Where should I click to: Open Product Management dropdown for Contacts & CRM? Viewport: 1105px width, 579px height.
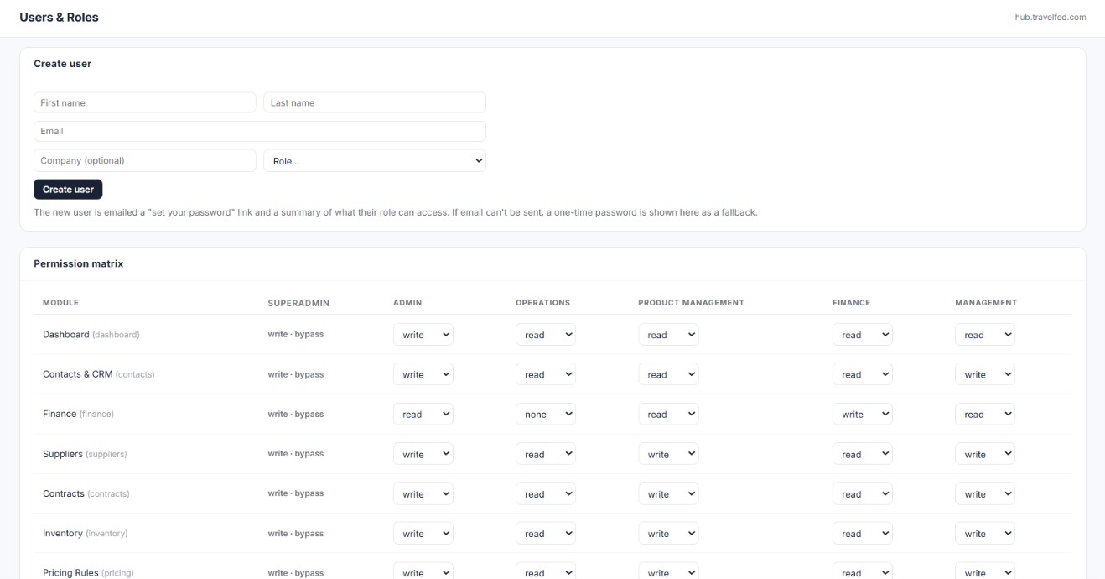tap(668, 374)
